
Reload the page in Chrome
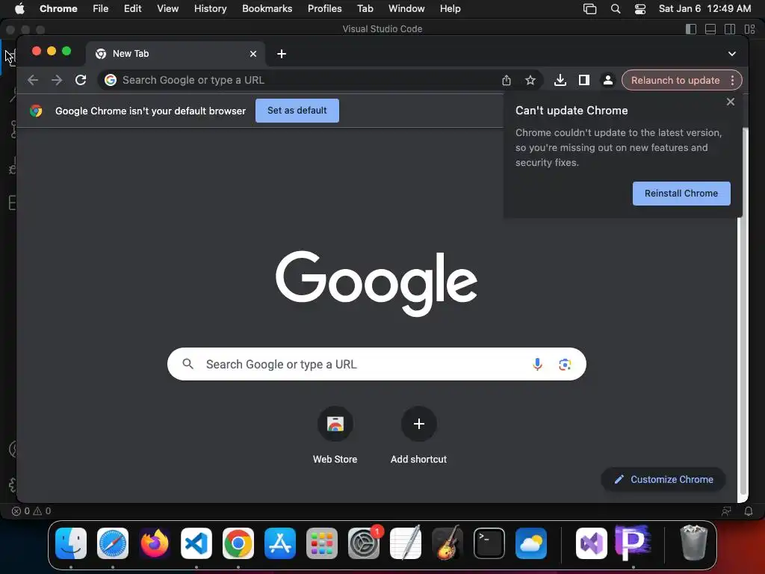81,80
